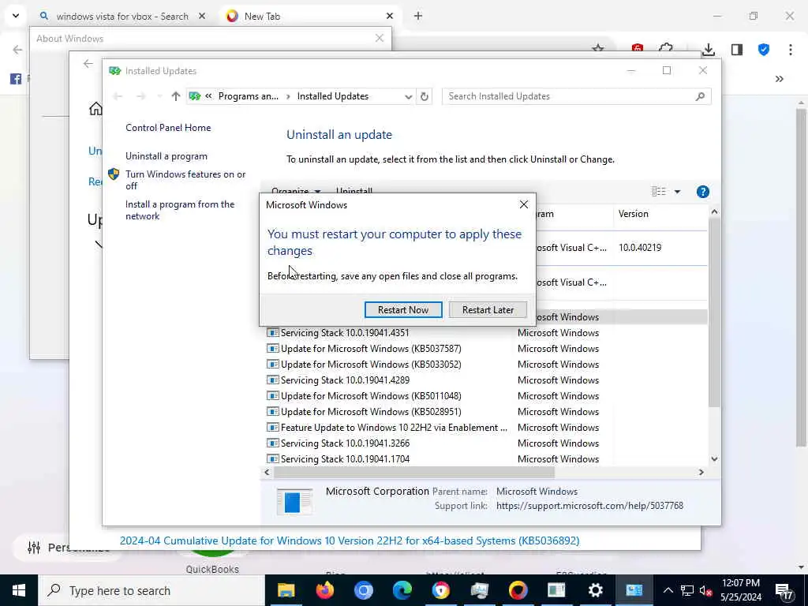
Task: Click the blue shield extension icon
Action: [764, 50]
